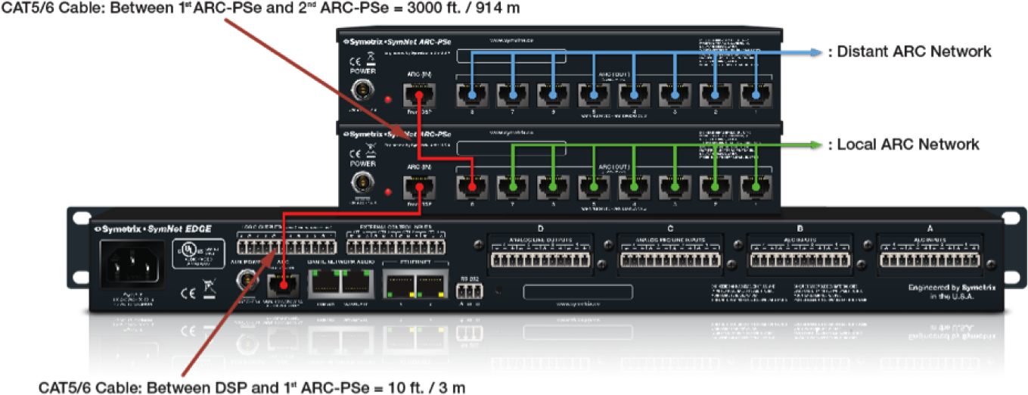This screenshot has height=395, width=1028.
Task: Select ARC OUT port 1 on the green-wired ARC-PSe
Action: [x=755, y=186]
